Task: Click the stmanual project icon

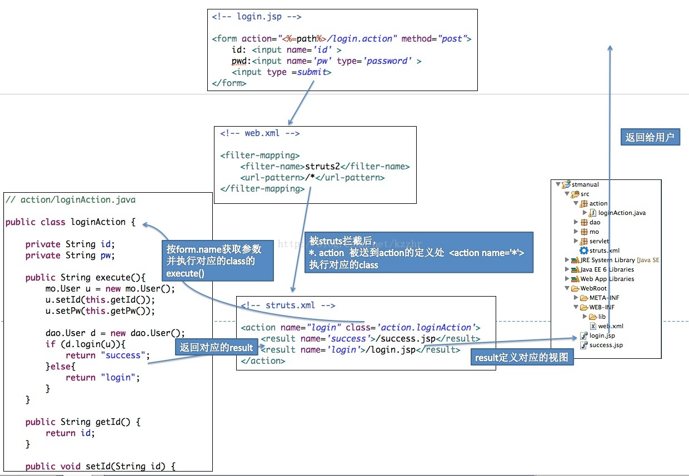Action: (566, 184)
